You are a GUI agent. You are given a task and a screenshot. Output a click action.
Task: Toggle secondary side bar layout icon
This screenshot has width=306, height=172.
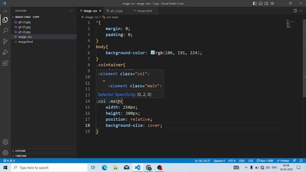pyautogui.click(x=266, y=3)
